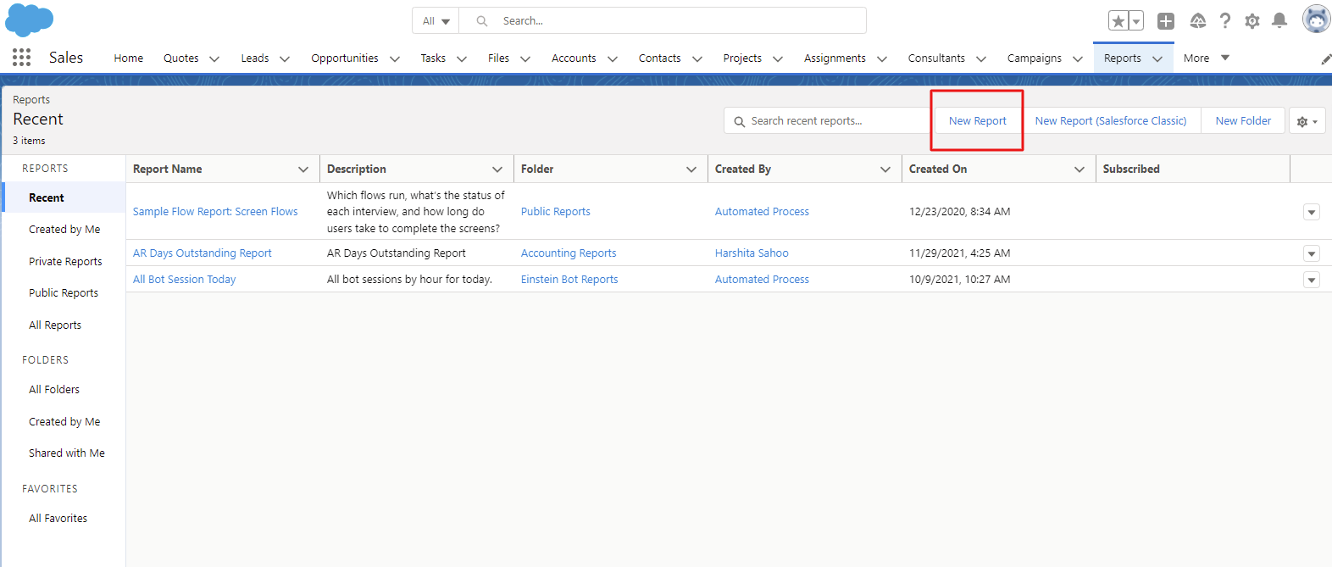Open the Public Reports folder link
Screen dimensions: 1332x567
(556, 212)
